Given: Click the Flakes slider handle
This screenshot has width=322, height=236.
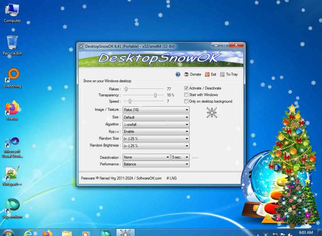Looking at the screenshot, I should click(126, 89).
